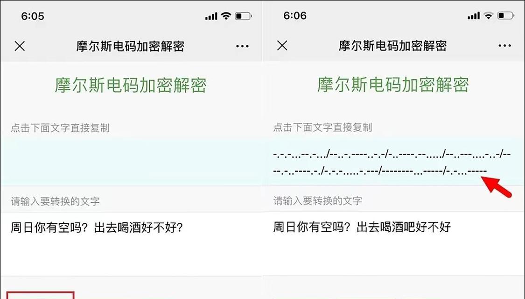Open the three-dot menu on right phone
525x299 pixels.
click(x=504, y=46)
